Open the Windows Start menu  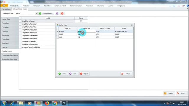coord(4,103)
